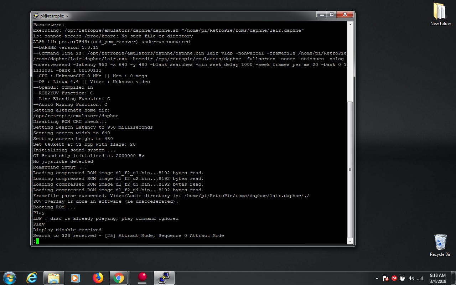
Task: Open Windows Media Player from taskbar
Action: pyautogui.click(x=76, y=278)
